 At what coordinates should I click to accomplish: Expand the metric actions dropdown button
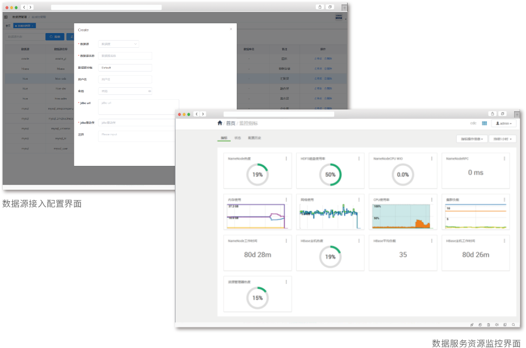[472, 139]
